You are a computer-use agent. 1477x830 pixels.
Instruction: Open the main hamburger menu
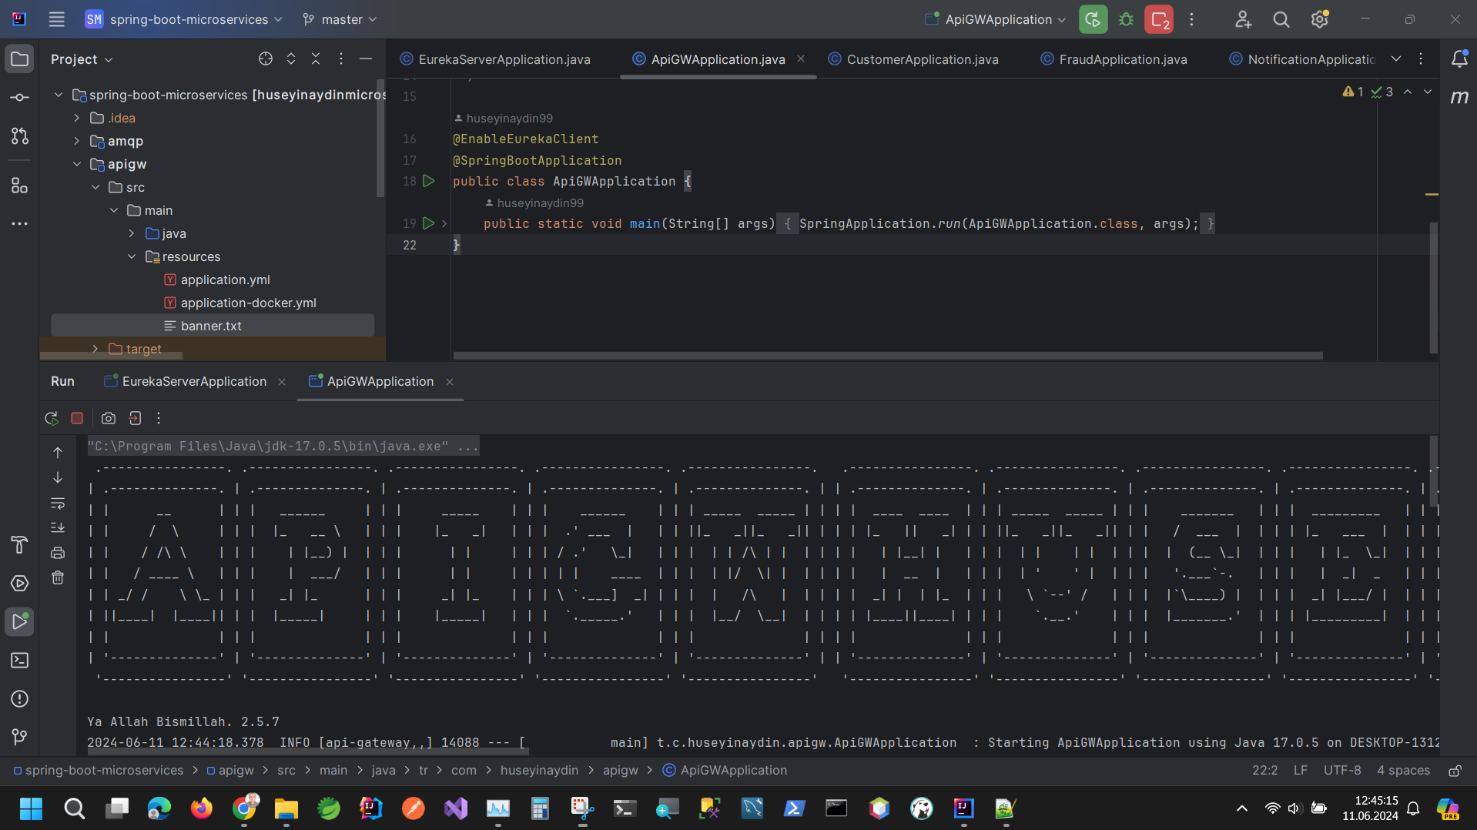[56, 19]
